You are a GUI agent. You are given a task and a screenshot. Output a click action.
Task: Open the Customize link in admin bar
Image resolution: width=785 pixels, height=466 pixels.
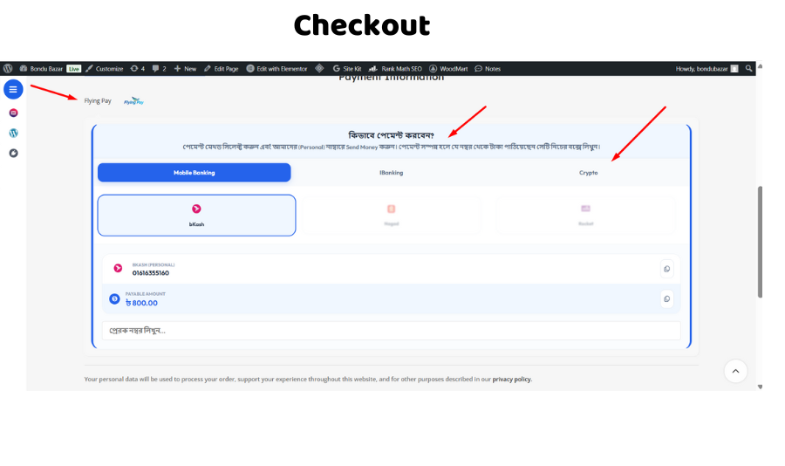point(104,69)
